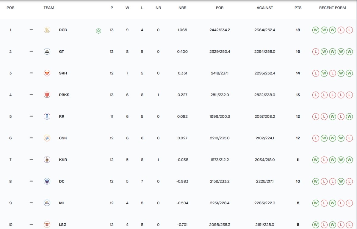The width and height of the screenshot is (357, 229).
Task: Click PBKS's AGAINST value 2522/238.0
Action: (x=265, y=95)
